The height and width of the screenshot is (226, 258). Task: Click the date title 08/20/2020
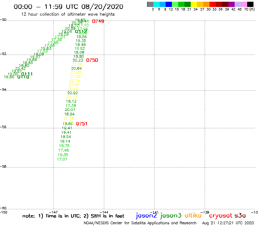tap(102, 7)
